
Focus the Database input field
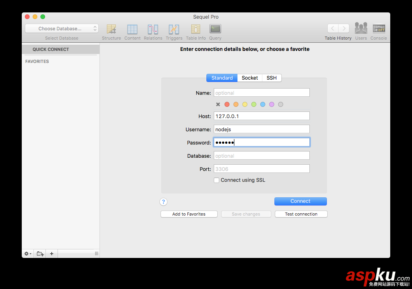[262, 156]
